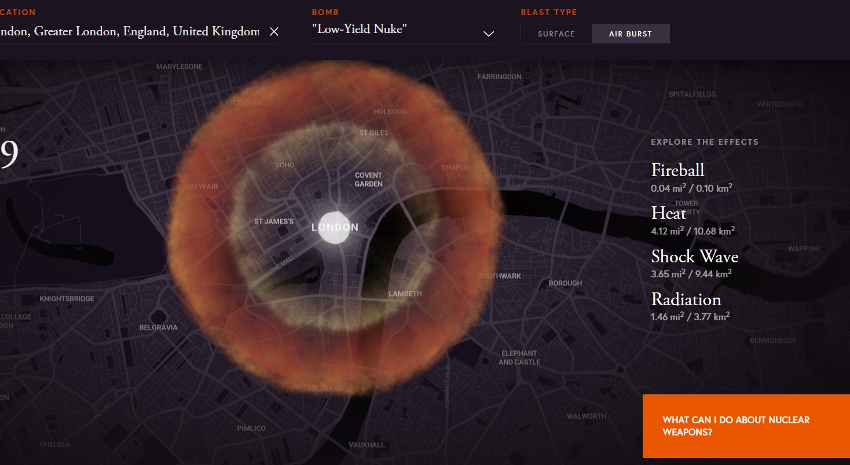Click the Farringdon map label
The image size is (850, 465).
[499, 76]
